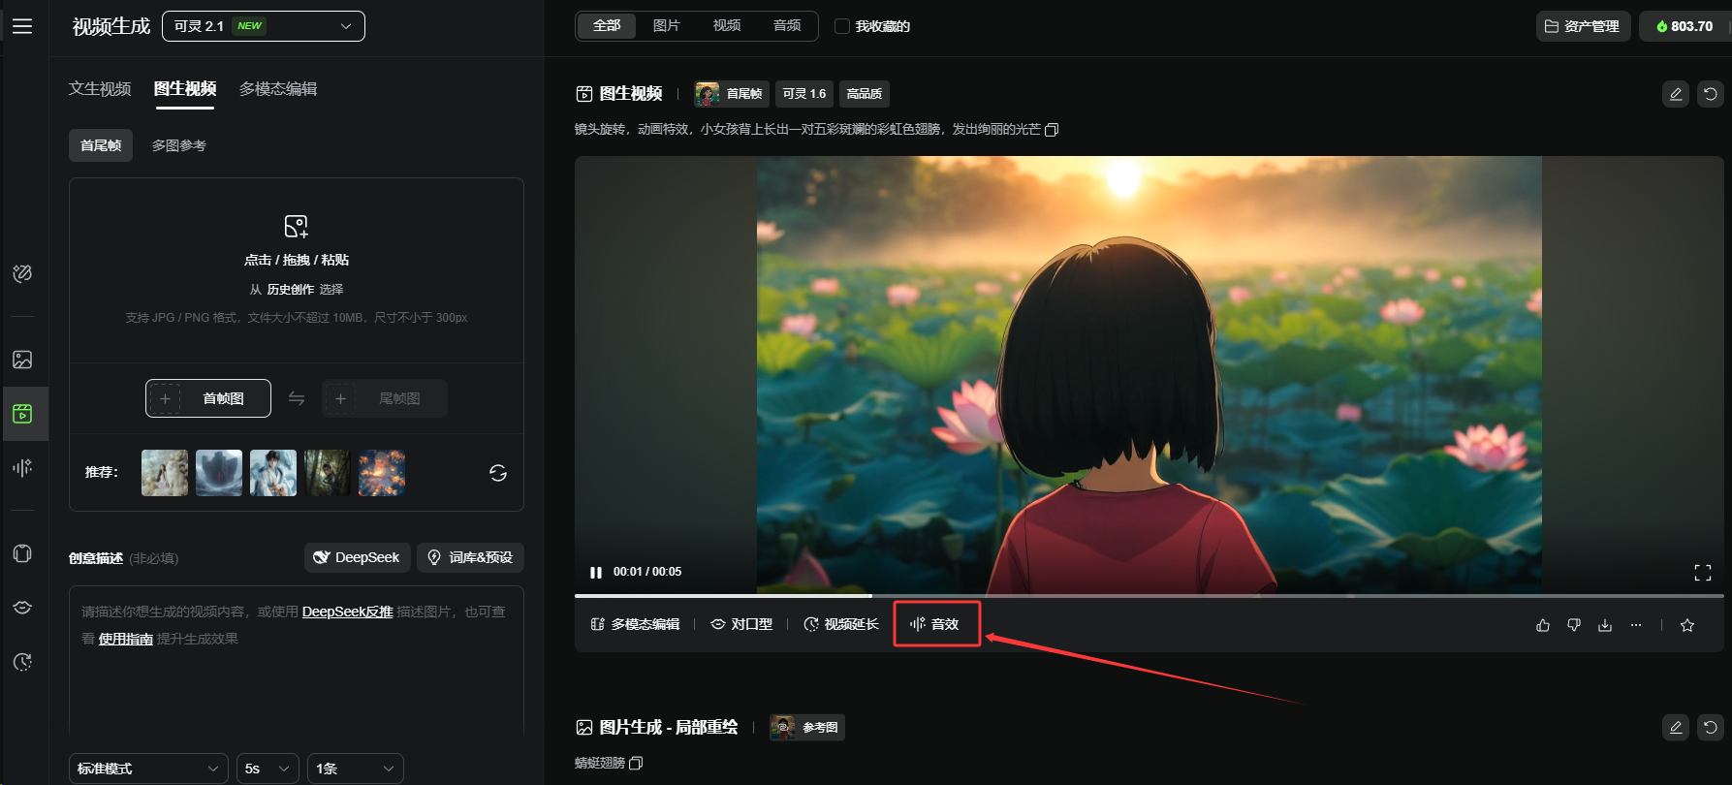This screenshot has height=785, width=1732.
Task: Open 资产管理 asset management
Action: point(1584,26)
